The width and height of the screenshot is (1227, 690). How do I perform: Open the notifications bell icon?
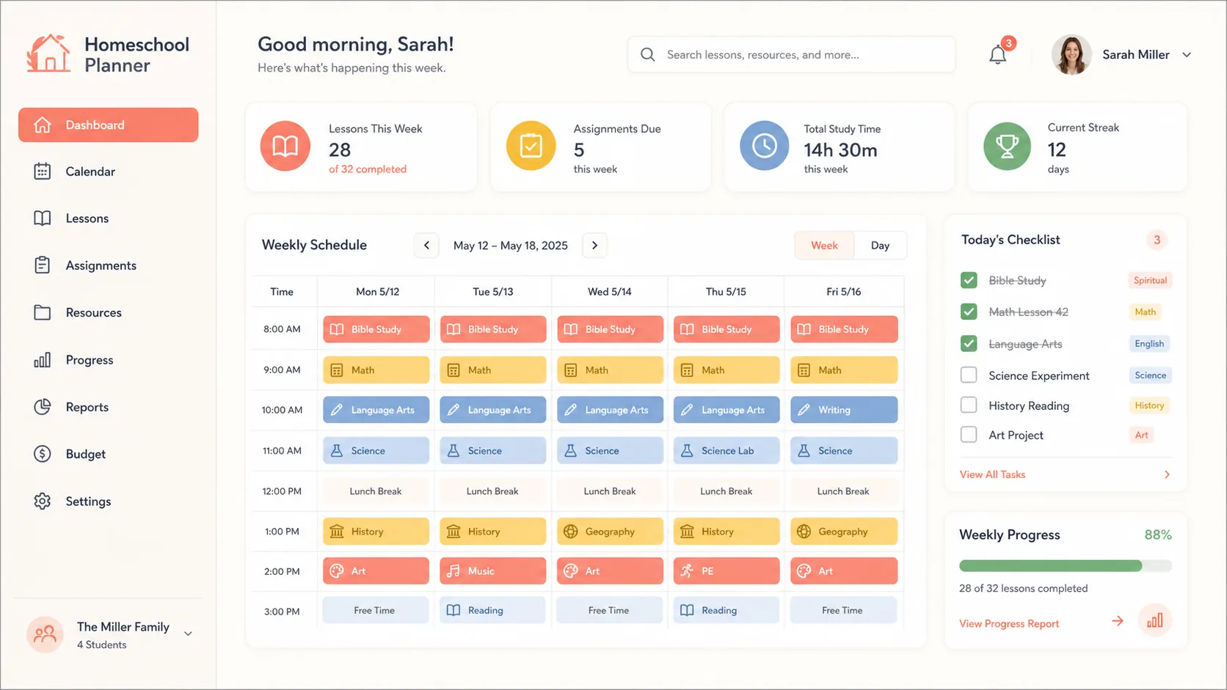pos(997,55)
